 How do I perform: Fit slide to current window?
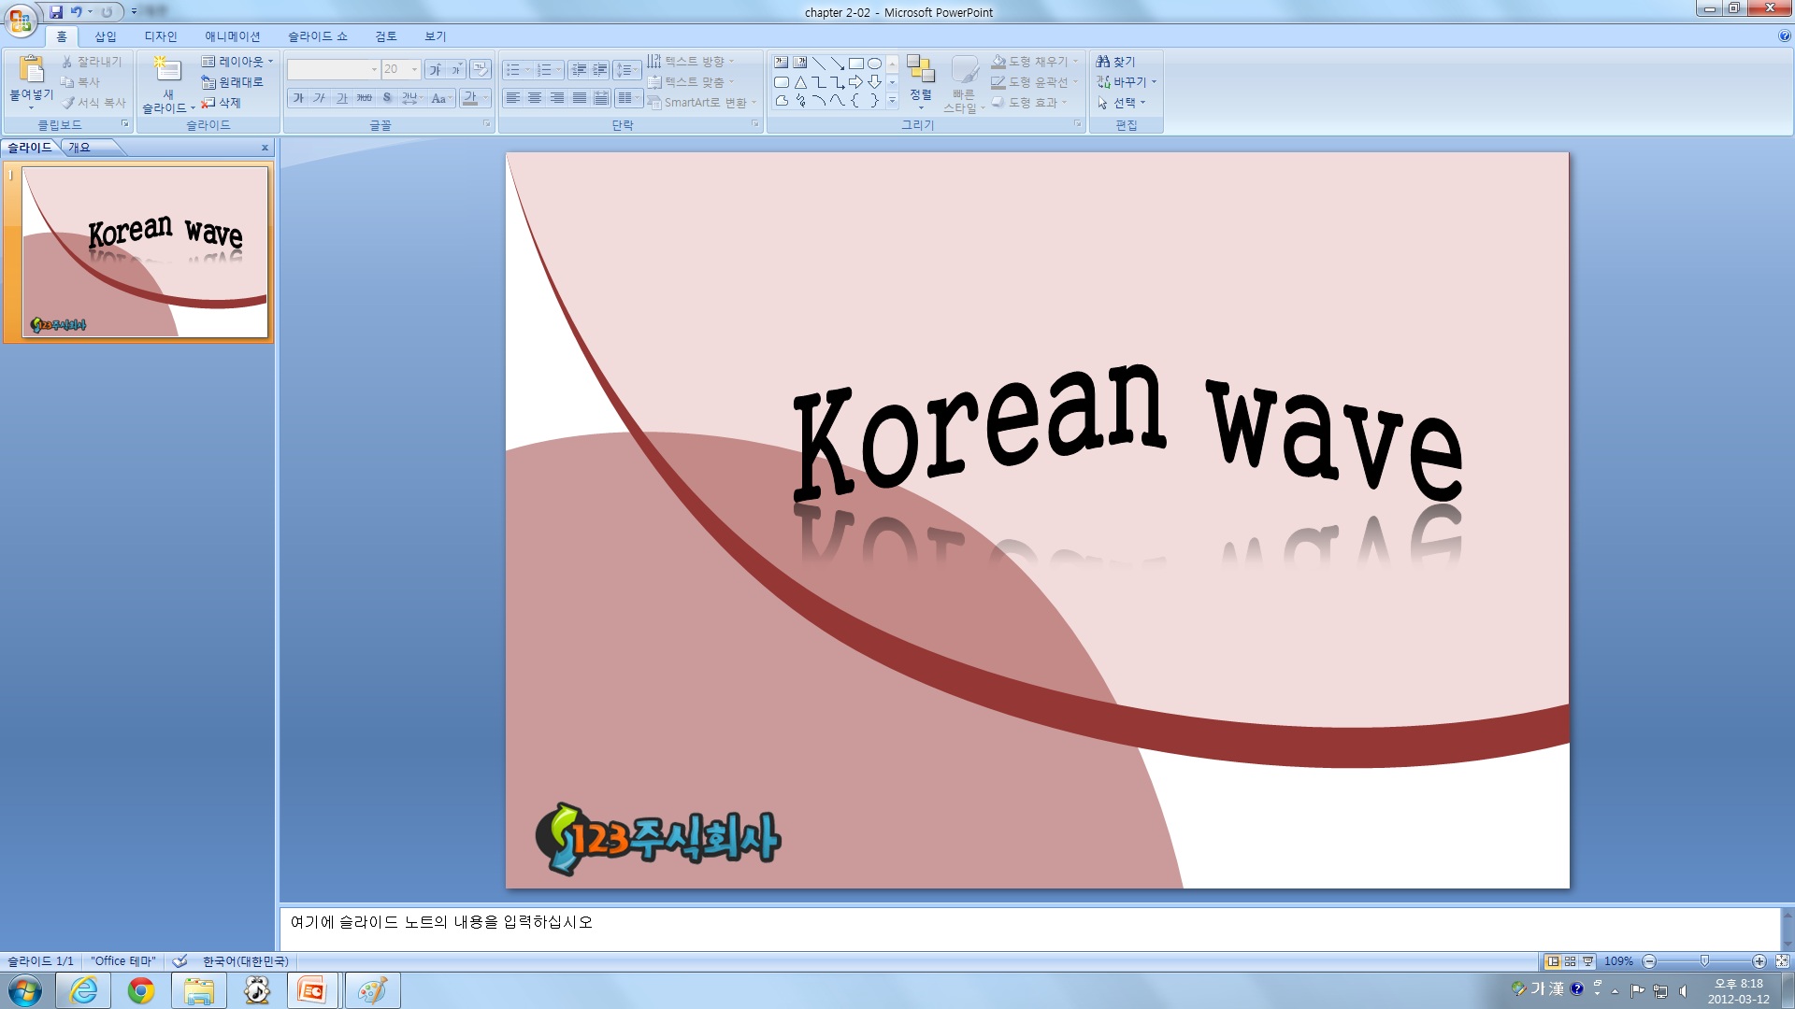point(1782,961)
